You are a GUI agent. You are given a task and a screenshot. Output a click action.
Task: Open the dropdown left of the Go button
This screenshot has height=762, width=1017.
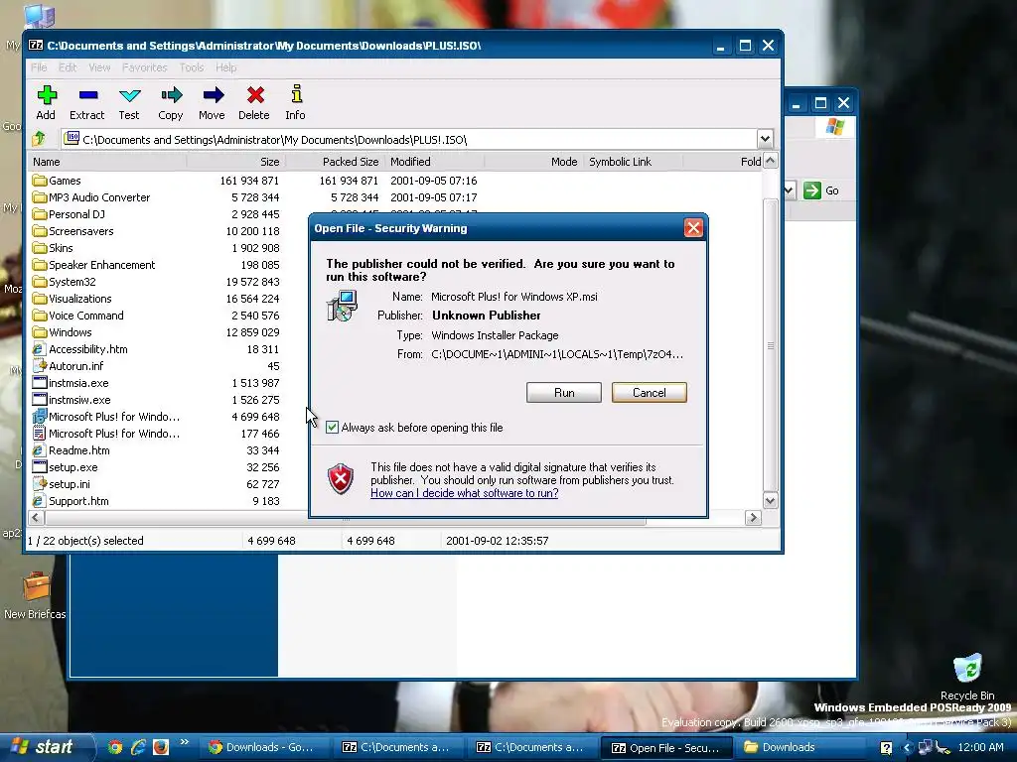click(x=790, y=190)
